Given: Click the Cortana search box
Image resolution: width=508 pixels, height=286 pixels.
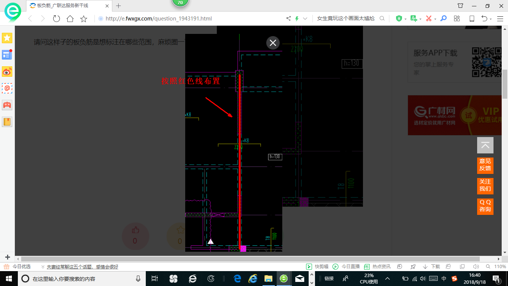Looking at the screenshot, I should [x=81, y=279].
